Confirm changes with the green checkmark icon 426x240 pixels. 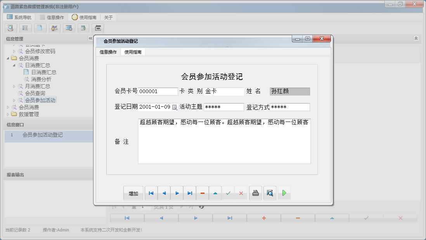[228, 193]
